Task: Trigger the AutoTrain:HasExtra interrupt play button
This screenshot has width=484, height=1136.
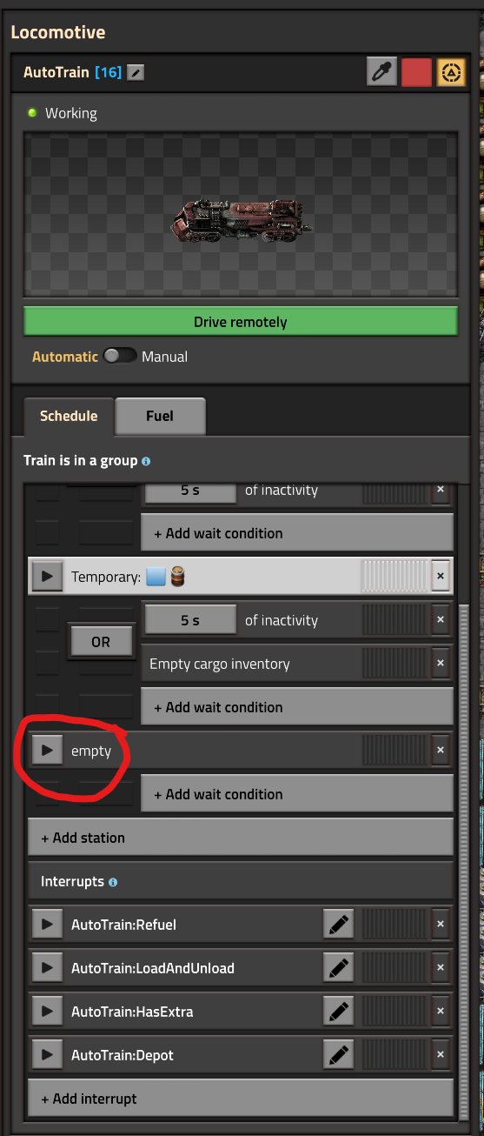Action: 47,1012
